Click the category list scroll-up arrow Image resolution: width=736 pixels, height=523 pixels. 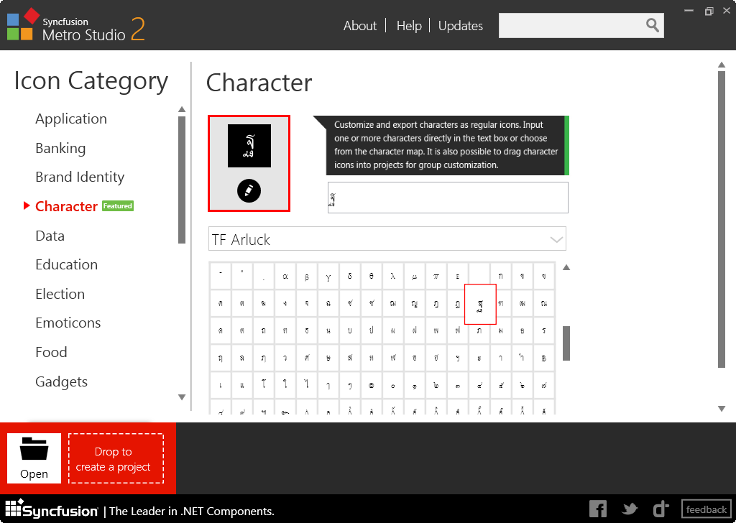click(182, 109)
